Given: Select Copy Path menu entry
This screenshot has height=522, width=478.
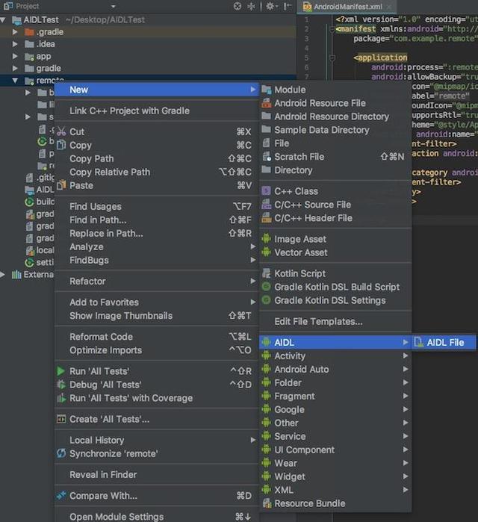Looking at the screenshot, I should pos(157,159).
